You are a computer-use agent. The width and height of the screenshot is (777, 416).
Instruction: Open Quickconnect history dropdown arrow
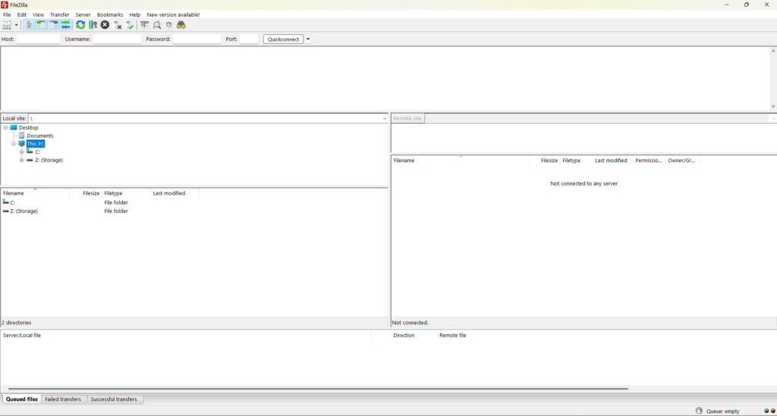(x=308, y=39)
